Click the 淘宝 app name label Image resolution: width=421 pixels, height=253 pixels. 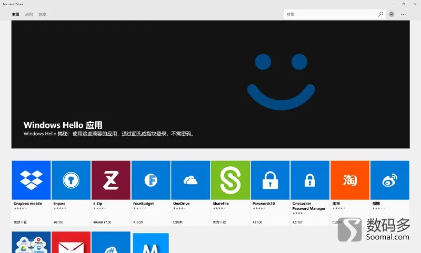336,204
